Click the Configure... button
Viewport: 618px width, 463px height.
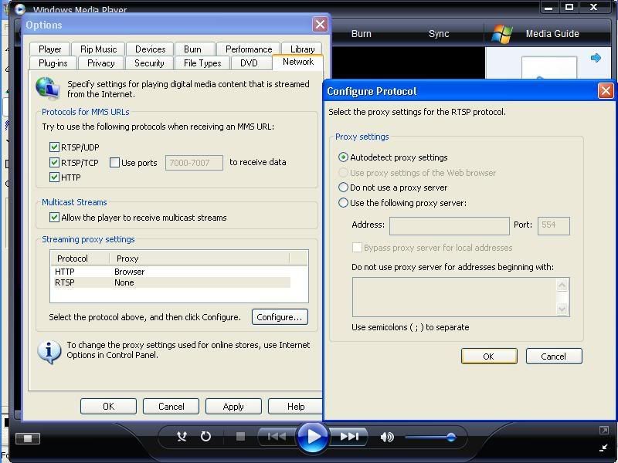point(280,317)
